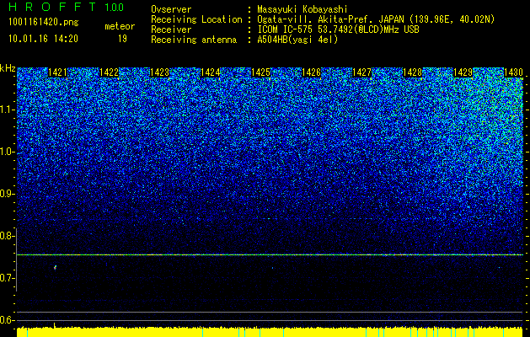Click the meteor count value 19

[122, 39]
